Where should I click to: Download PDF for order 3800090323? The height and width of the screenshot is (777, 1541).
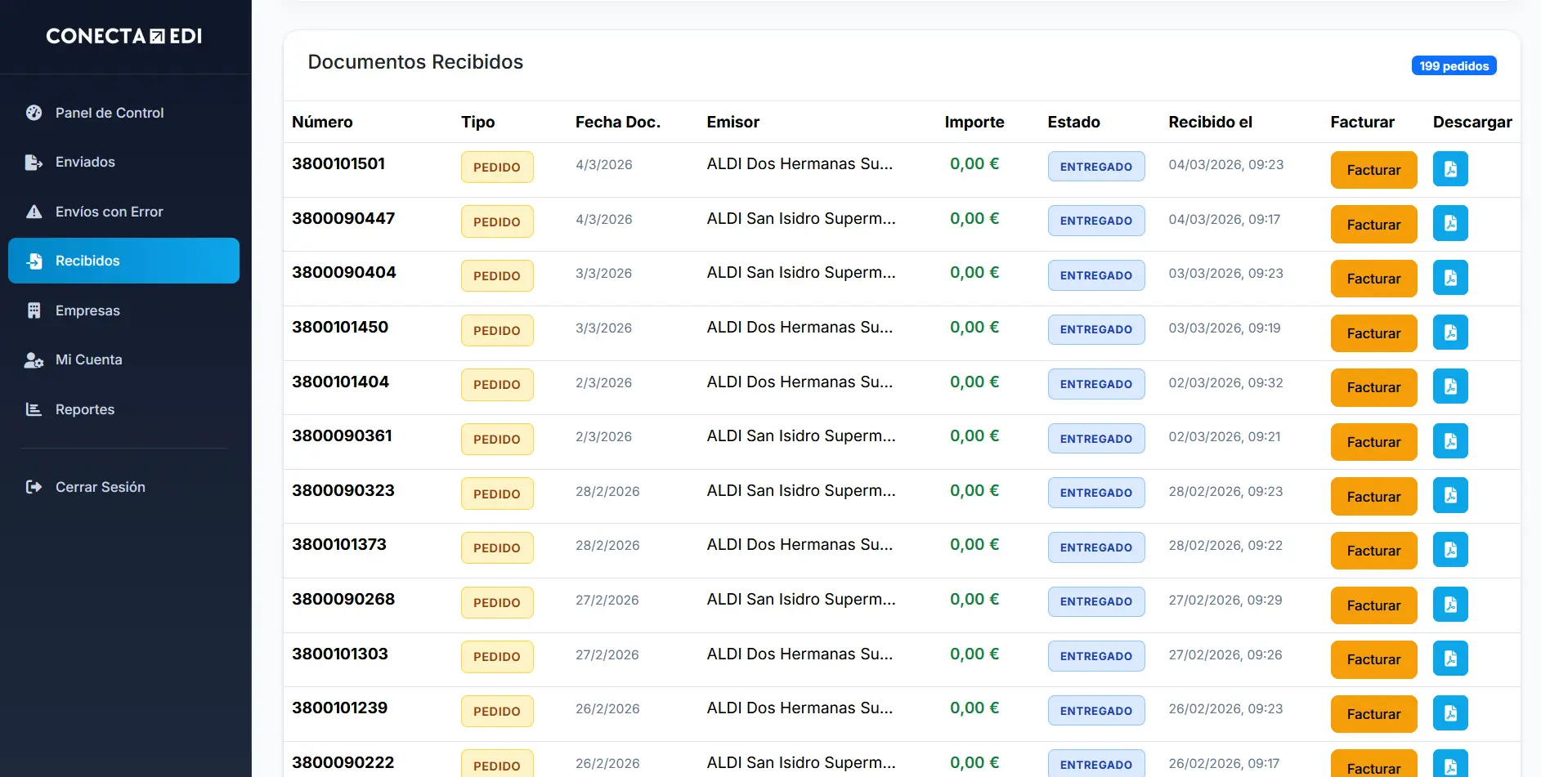point(1449,496)
